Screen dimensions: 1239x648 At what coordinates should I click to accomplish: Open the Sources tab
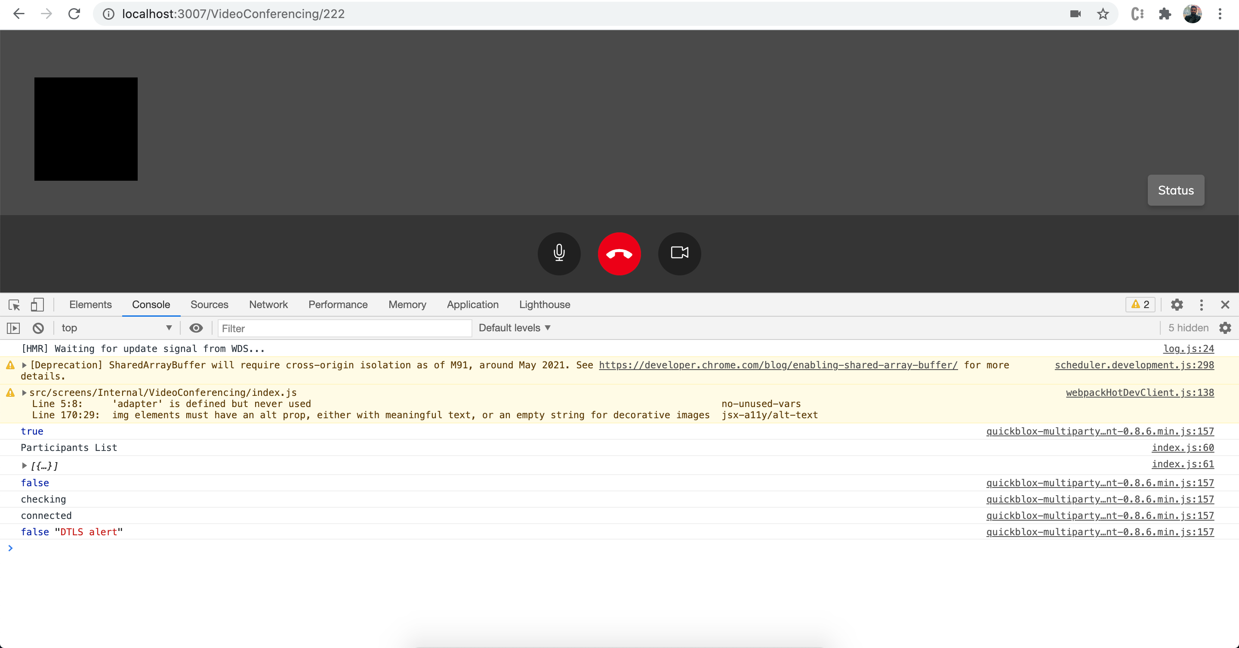click(x=209, y=305)
